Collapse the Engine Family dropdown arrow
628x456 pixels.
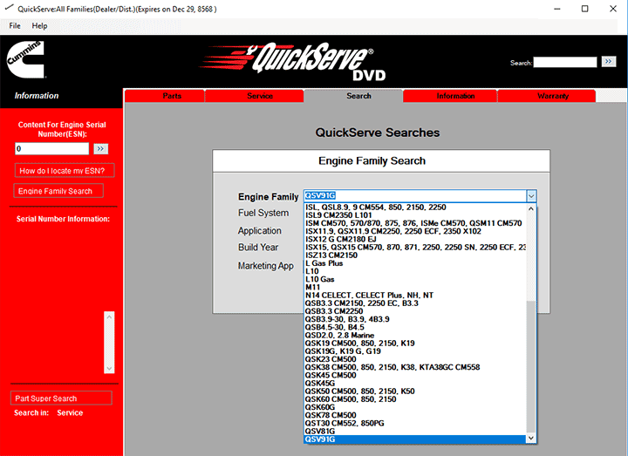point(531,197)
